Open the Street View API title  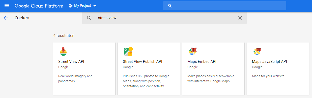tap(71, 62)
